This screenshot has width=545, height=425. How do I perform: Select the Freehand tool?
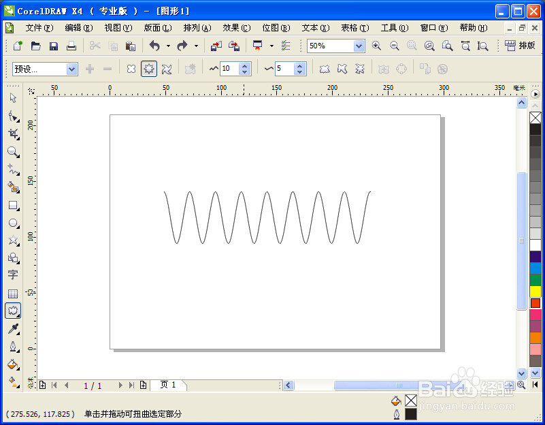[13, 170]
